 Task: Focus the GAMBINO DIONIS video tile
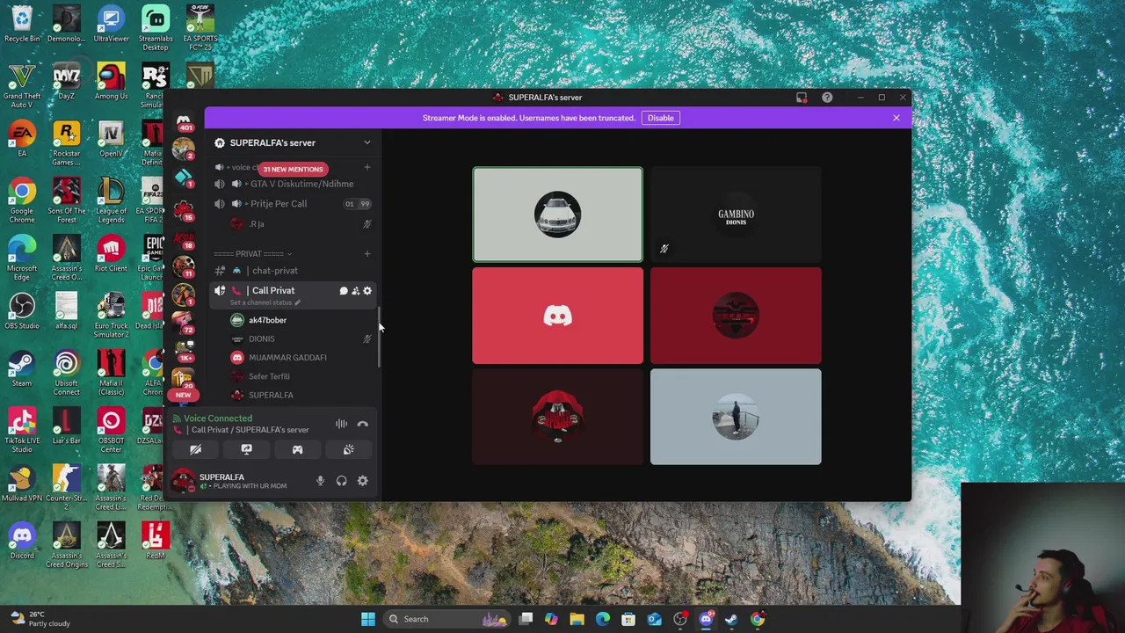tap(736, 215)
